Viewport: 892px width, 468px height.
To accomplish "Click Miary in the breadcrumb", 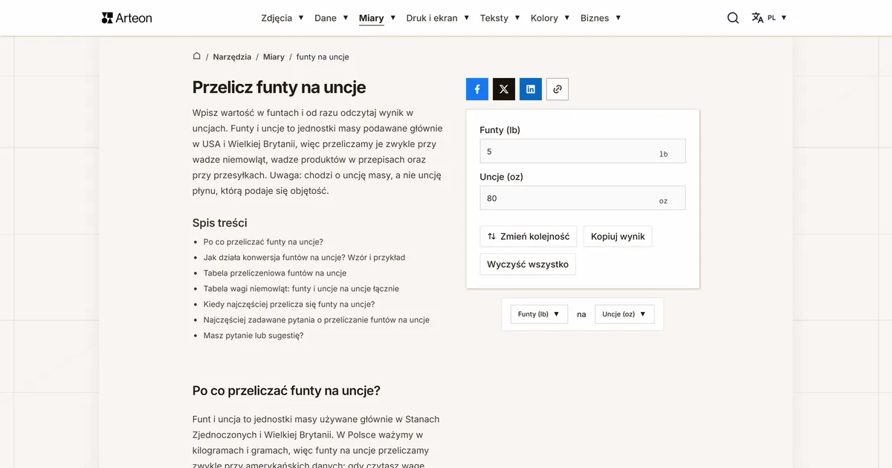I will click(x=274, y=56).
